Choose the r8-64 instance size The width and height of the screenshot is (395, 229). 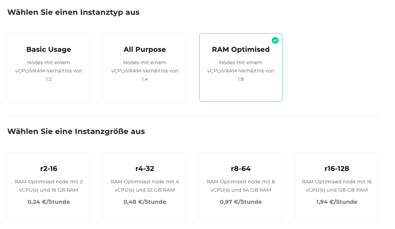241,187
